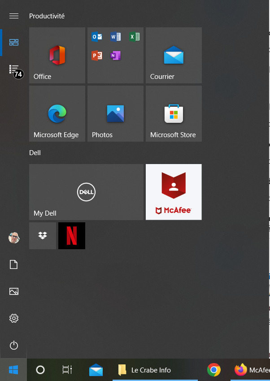Open the Courrier mail tile
Image resolution: width=270 pixels, height=381 pixels.
click(174, 55)
